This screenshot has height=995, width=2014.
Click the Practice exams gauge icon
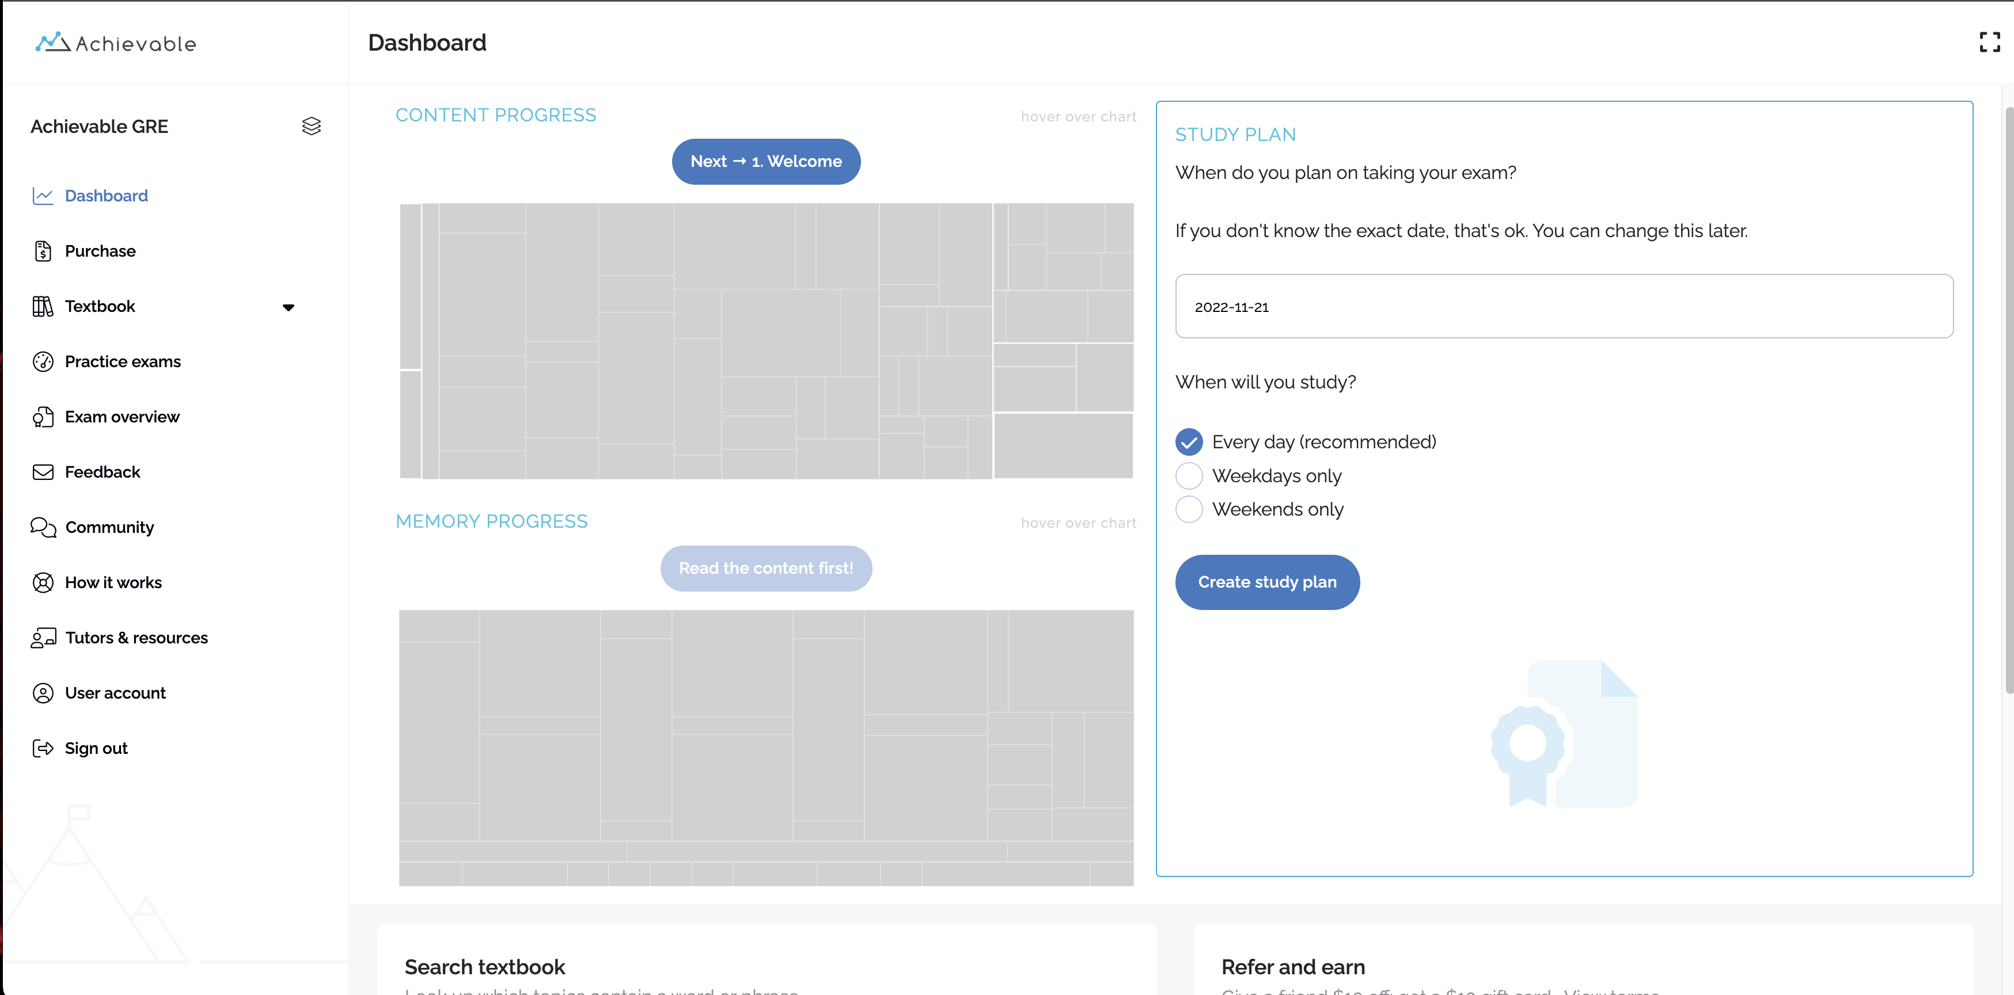[43, 361]
